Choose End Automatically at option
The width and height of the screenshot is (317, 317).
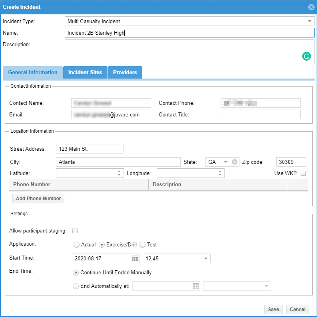tap(76, 286)
